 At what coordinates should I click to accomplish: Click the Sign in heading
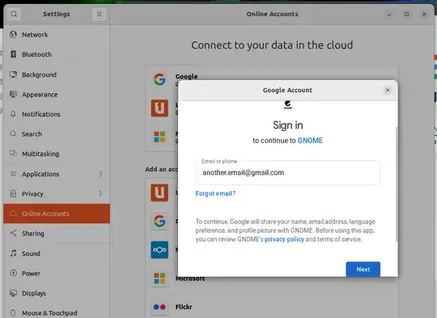point(287,125)
